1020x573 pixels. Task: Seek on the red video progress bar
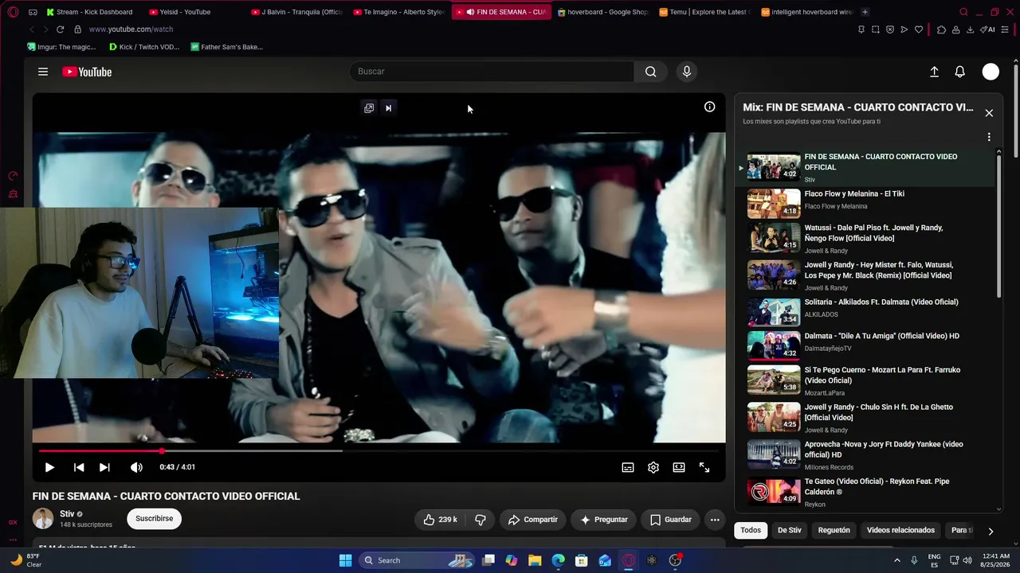(x=379, y=451)
